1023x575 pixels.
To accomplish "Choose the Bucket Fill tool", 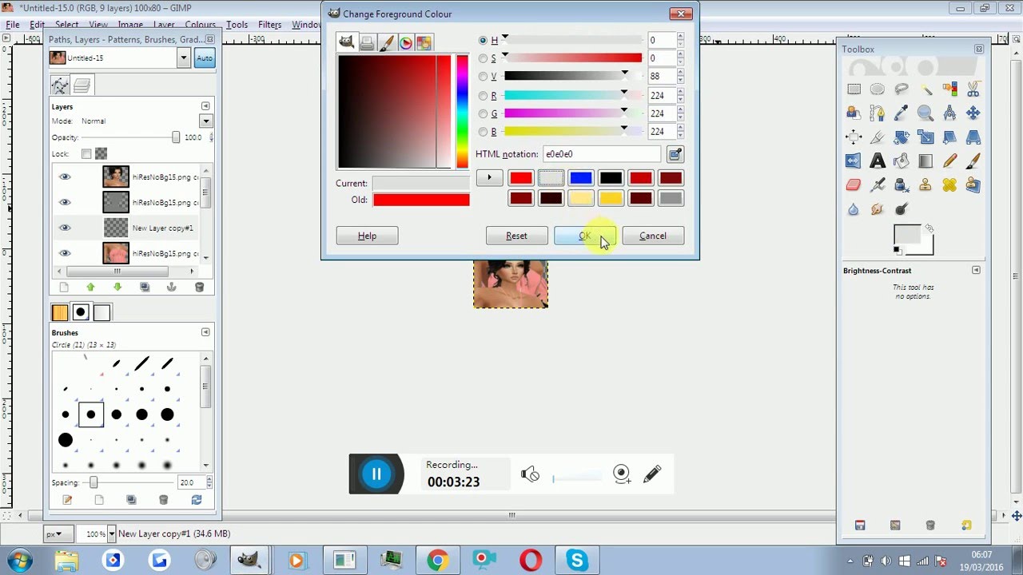I will [x=902, y=161].
